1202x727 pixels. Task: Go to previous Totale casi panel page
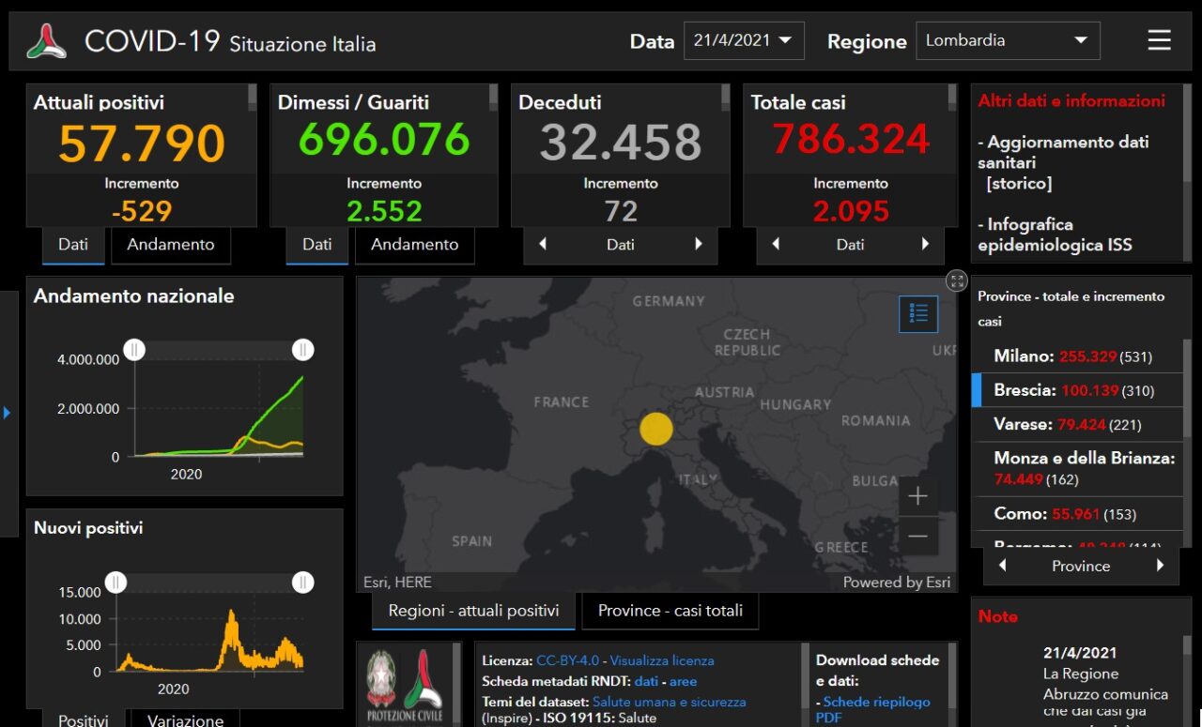point(776,245)
